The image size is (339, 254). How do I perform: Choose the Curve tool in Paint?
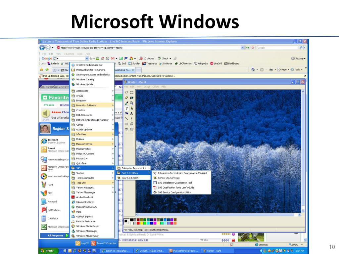132,119
